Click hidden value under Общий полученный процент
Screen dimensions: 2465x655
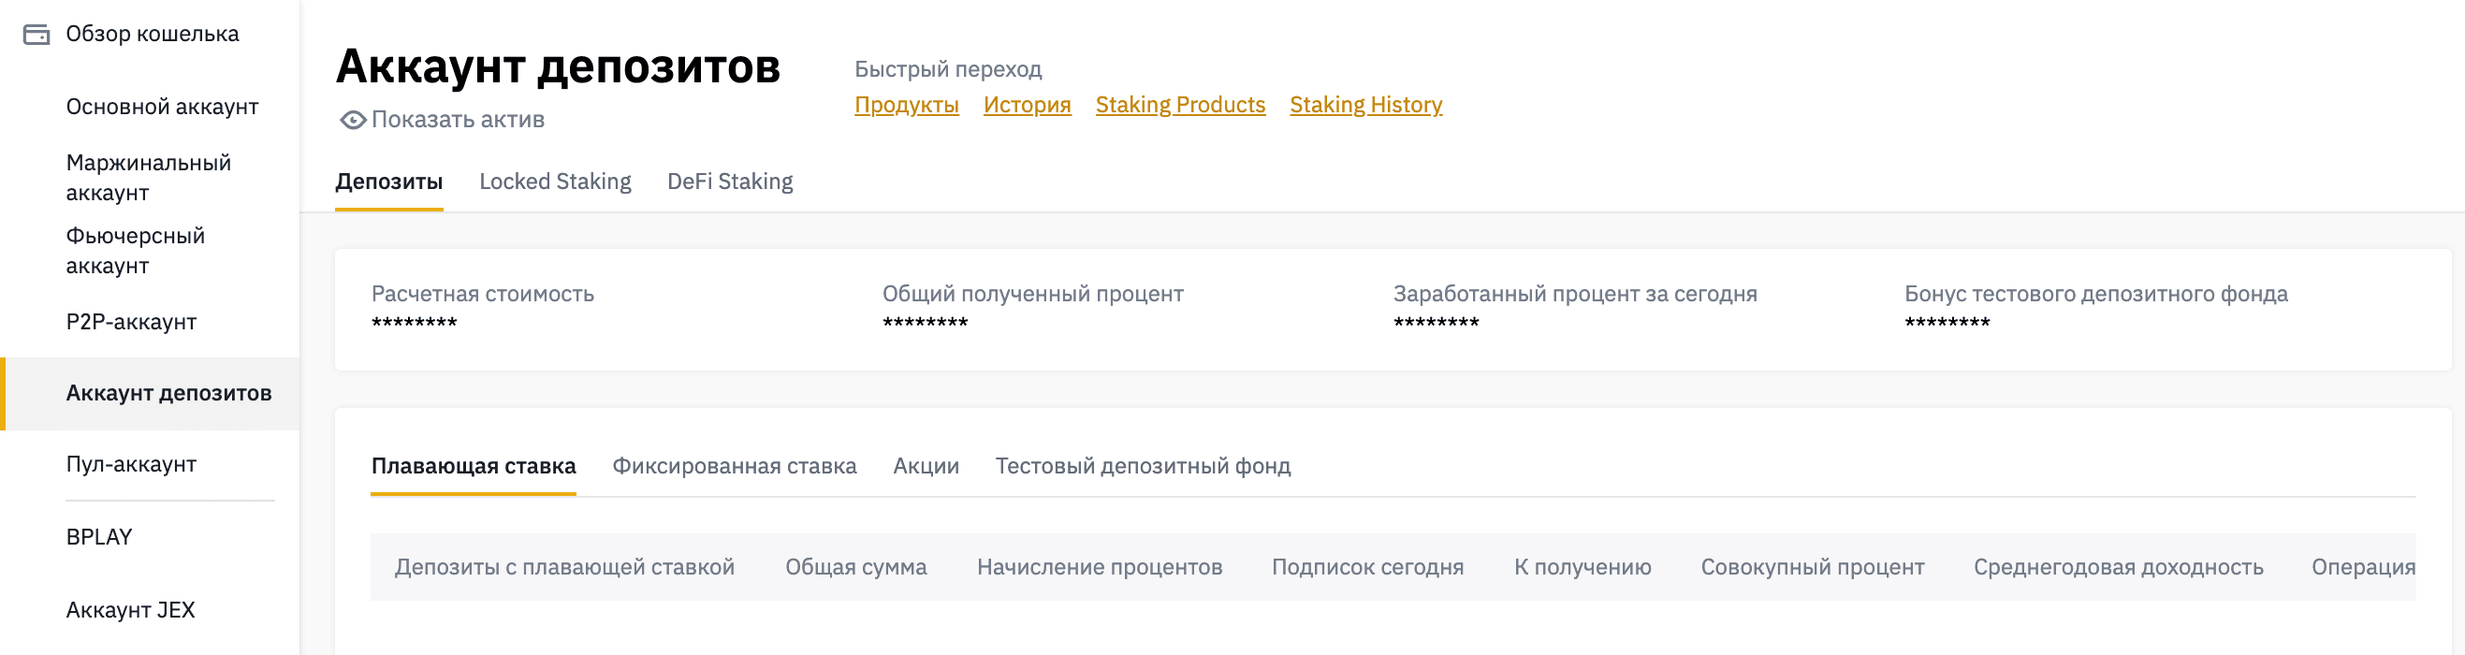[926, 323]
